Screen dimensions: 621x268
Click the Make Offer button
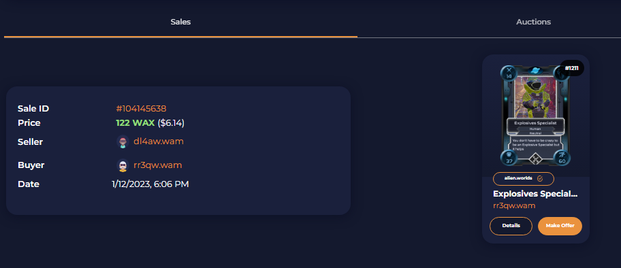[x=560, y=226]
